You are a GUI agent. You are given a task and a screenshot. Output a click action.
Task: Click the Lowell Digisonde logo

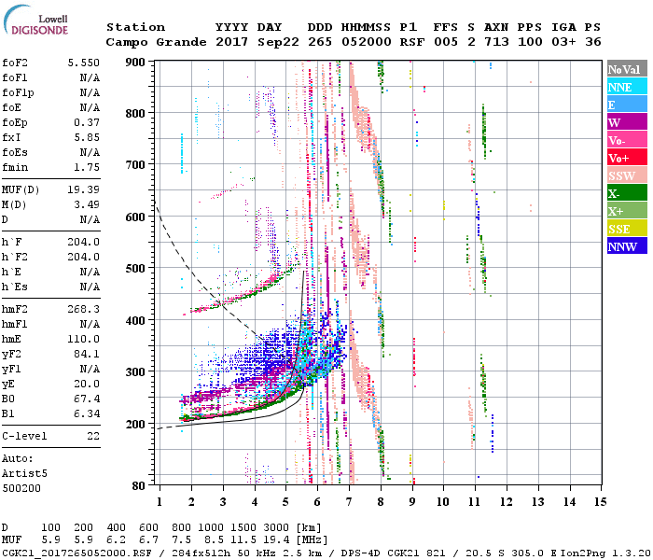35,20
